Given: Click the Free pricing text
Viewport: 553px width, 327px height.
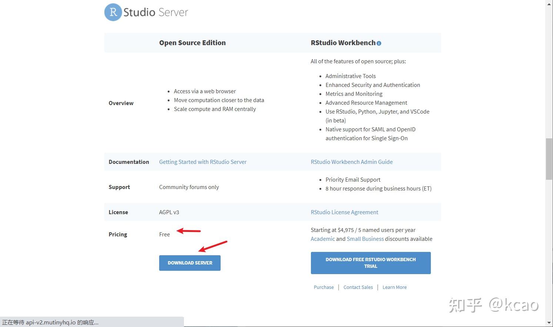Looking at the screenshot, I should click(x=164, y=234).
